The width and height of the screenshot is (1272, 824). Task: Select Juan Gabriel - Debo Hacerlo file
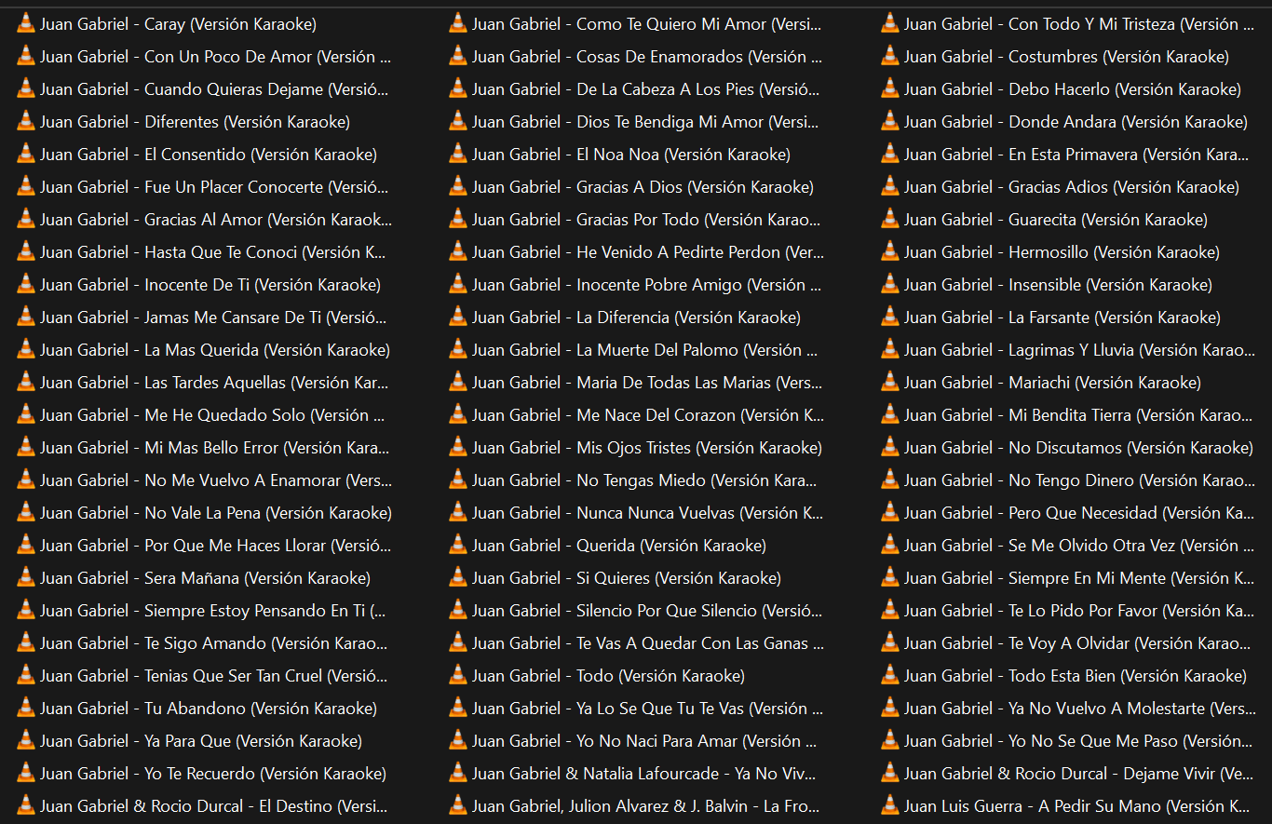tap(1072, 89)
